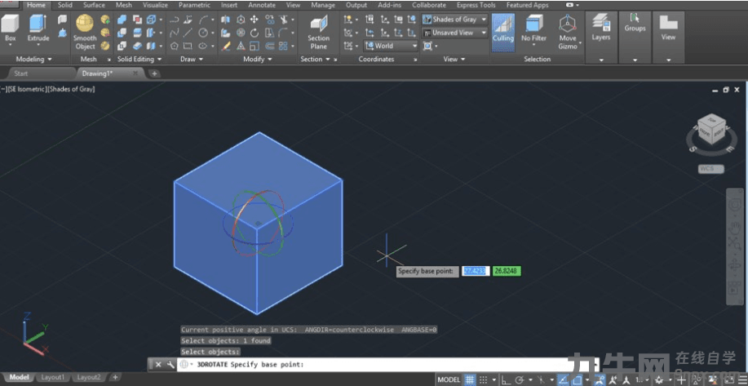Viewport: 748px width, 386px height.
Task: Click the Smooth Object mesh tool
Action: pyautogui.click(x=85, y=33)
